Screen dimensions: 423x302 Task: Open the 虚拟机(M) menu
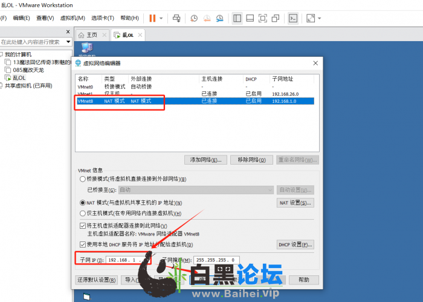coord(73,18)
